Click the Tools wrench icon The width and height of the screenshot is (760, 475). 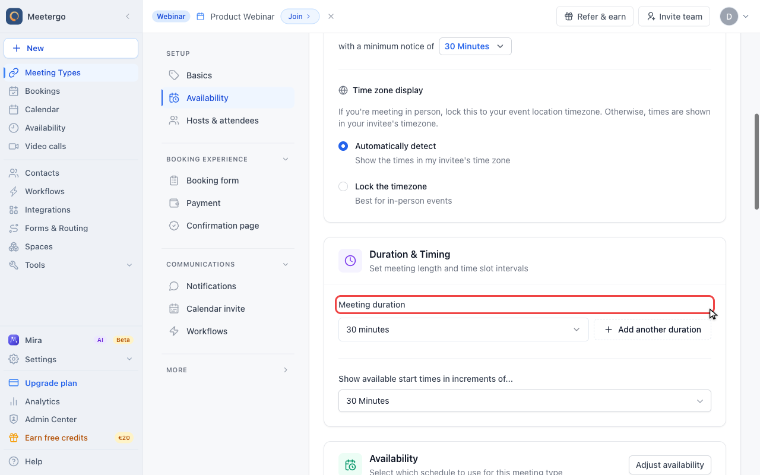point(14,265)
